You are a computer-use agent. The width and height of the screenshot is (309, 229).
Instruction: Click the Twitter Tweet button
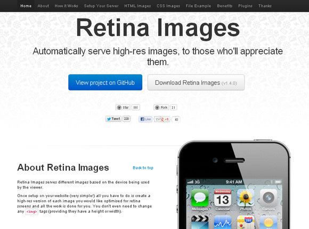point(113,119)
